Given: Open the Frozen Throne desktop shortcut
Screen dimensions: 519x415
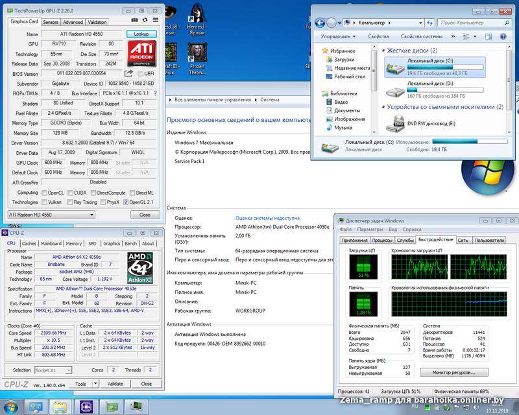Looking at the screenshot, I should 197,59.
